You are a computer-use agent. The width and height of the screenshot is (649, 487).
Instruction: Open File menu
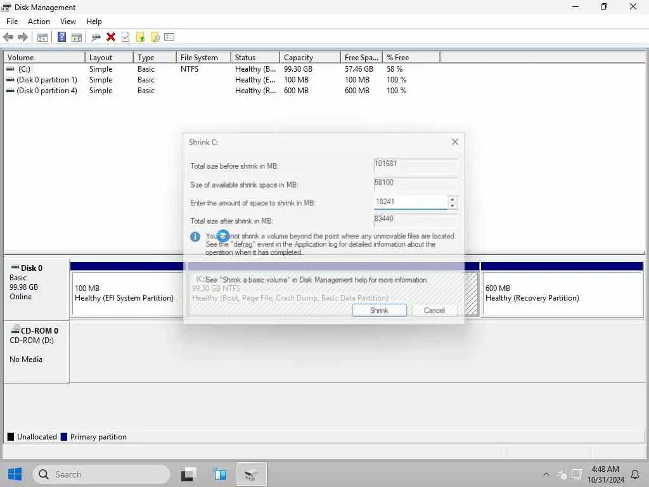coord(12,22)
